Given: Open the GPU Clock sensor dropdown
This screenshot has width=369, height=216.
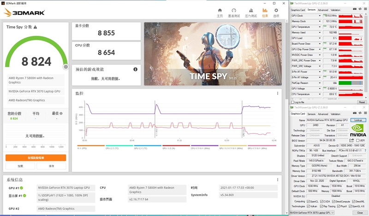Looking at the screenshot, I should click(320, 16).
